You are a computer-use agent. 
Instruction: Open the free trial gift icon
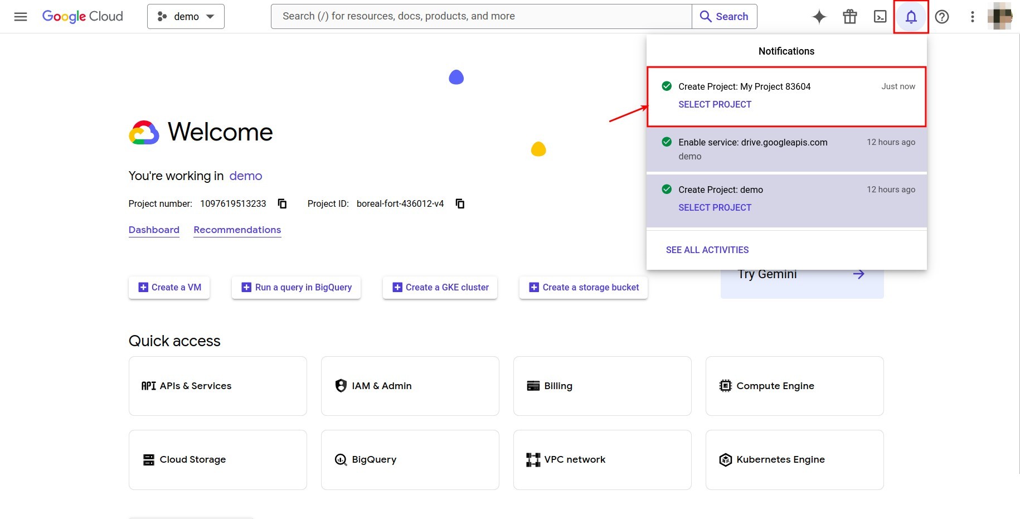pos(849,16)
